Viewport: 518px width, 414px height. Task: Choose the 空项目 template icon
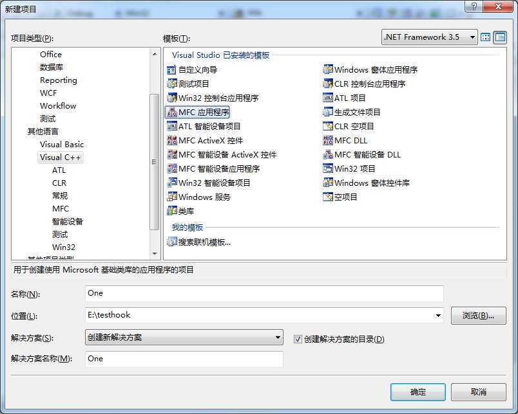tap(328, 197)
